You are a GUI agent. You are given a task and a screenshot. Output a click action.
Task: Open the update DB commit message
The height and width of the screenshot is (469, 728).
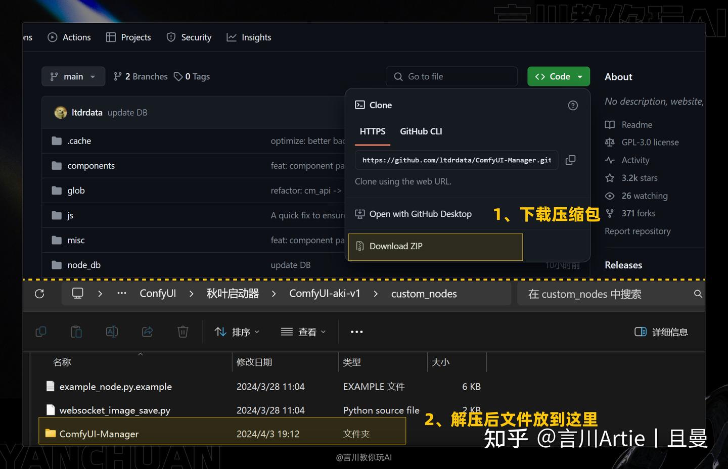point(127,112)
